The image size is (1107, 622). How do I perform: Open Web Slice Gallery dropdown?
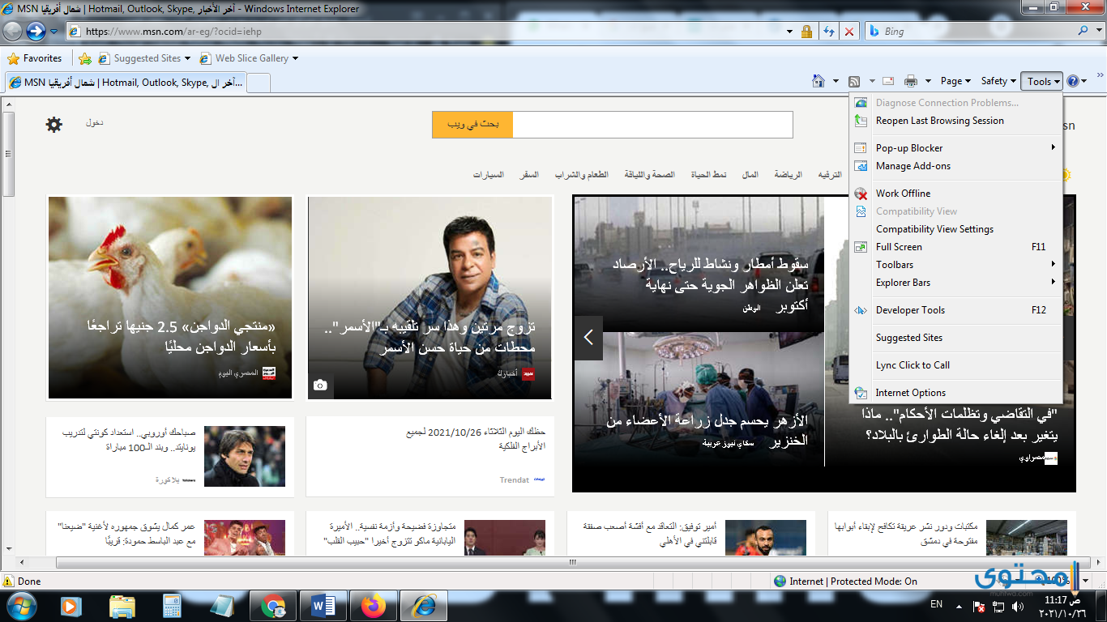(x=295, y=58)
